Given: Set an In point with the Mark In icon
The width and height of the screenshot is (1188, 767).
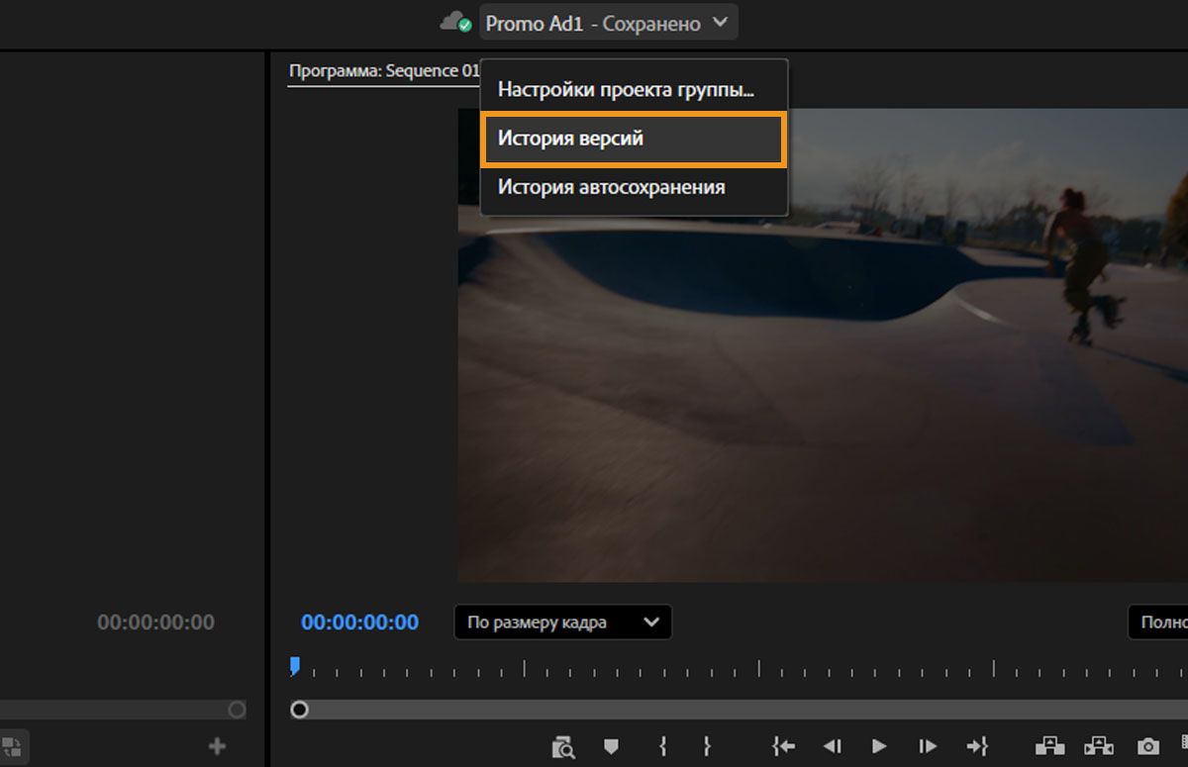Looking at the screenshot, I should [x=661, y=746].
